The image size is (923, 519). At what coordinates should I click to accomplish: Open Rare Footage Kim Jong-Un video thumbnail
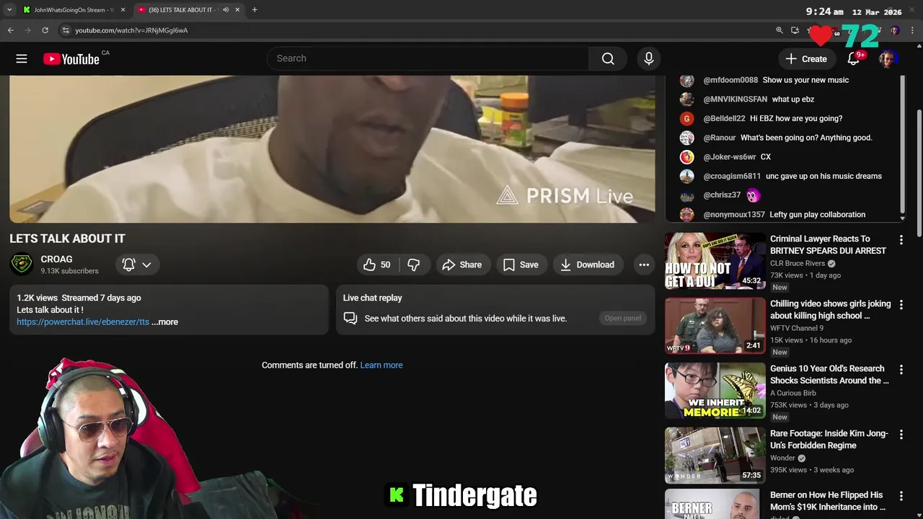tap(715, 455)
